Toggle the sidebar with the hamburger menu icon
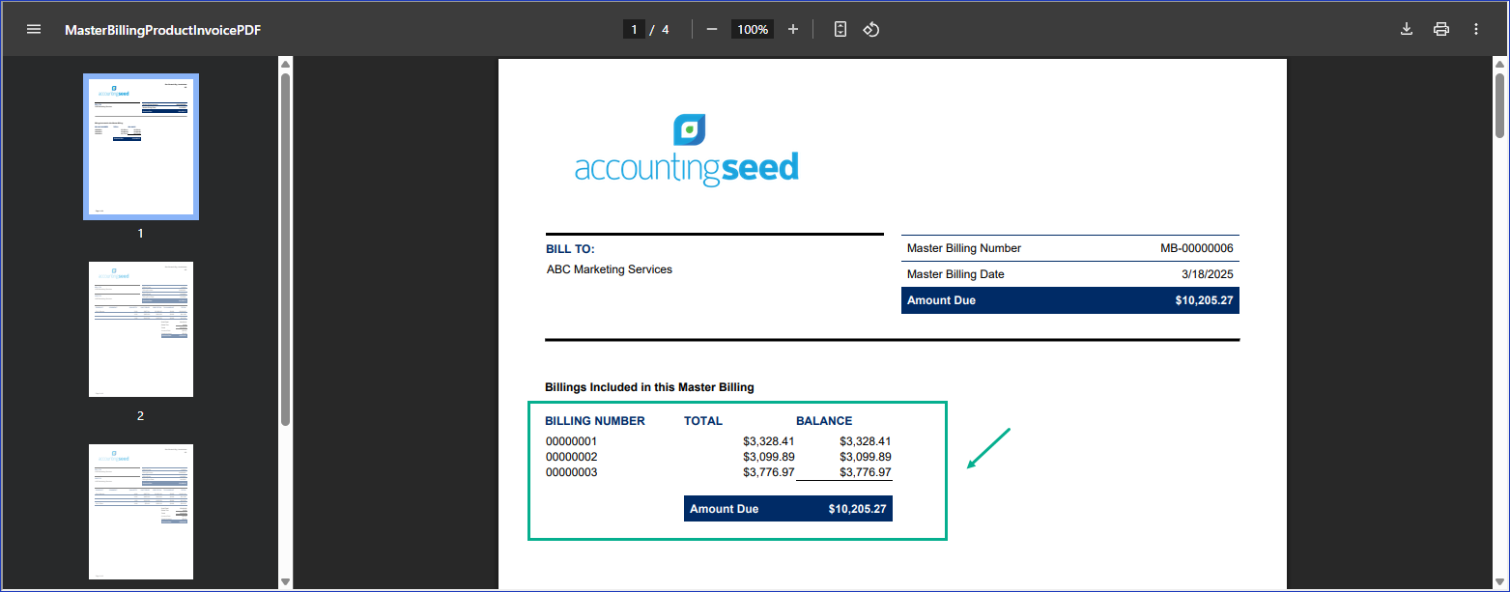This screenshot has height=592, width=1510. coord(34,29)
